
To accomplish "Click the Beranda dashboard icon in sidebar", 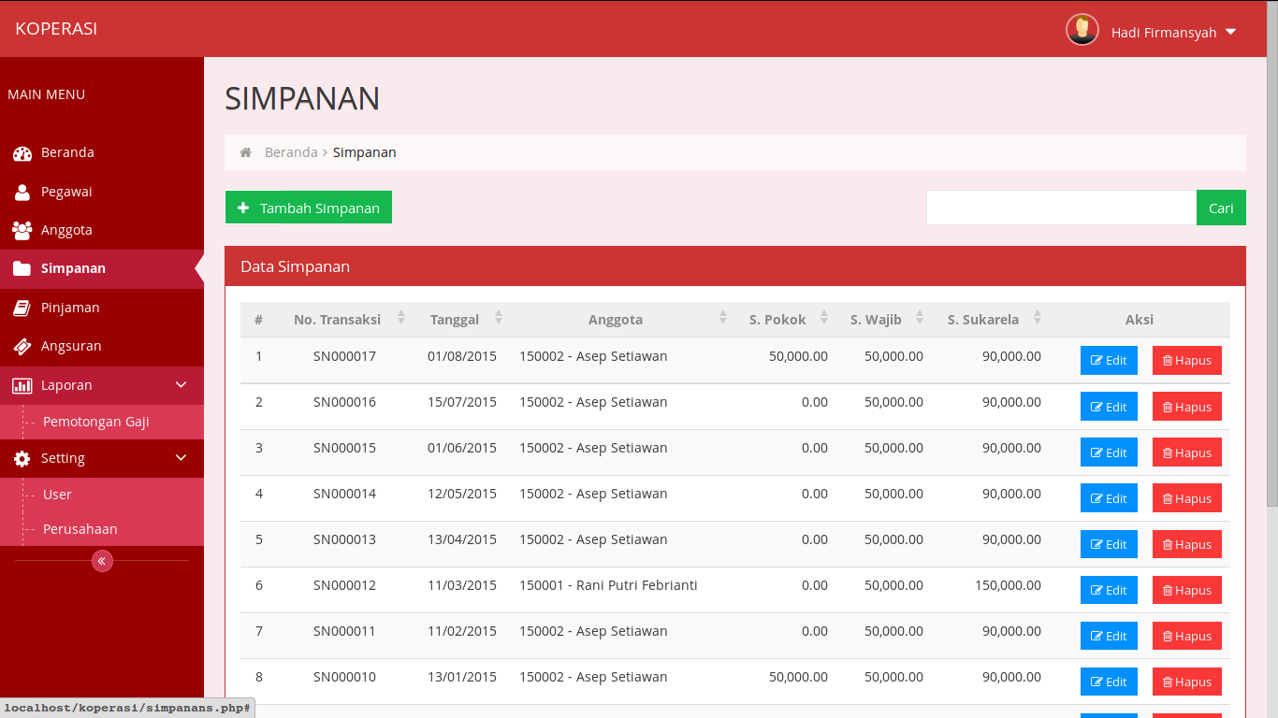I will (x=22, y=153).
